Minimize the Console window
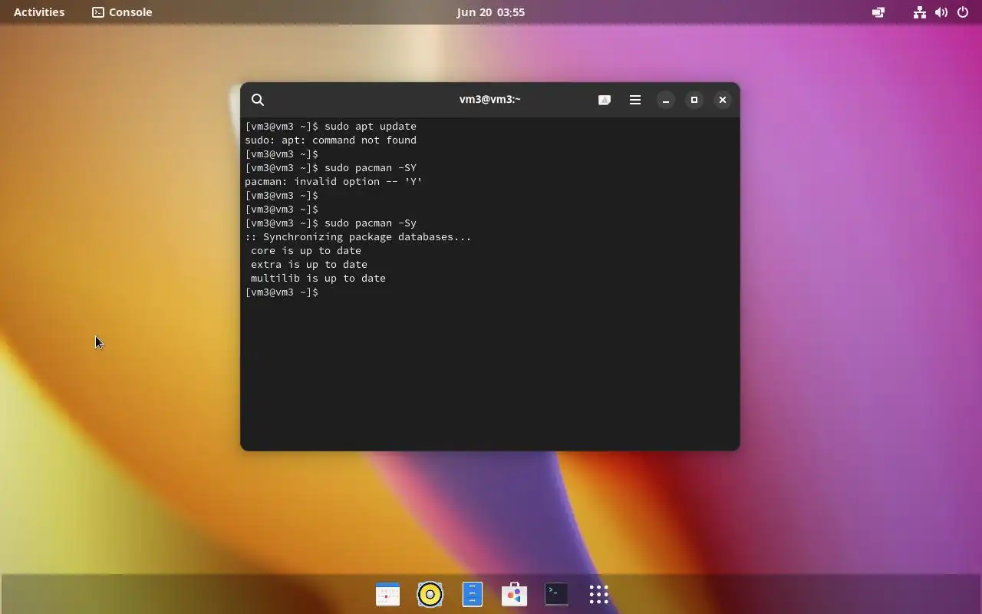Screen dimensions: 982x614 click(666, 100)
